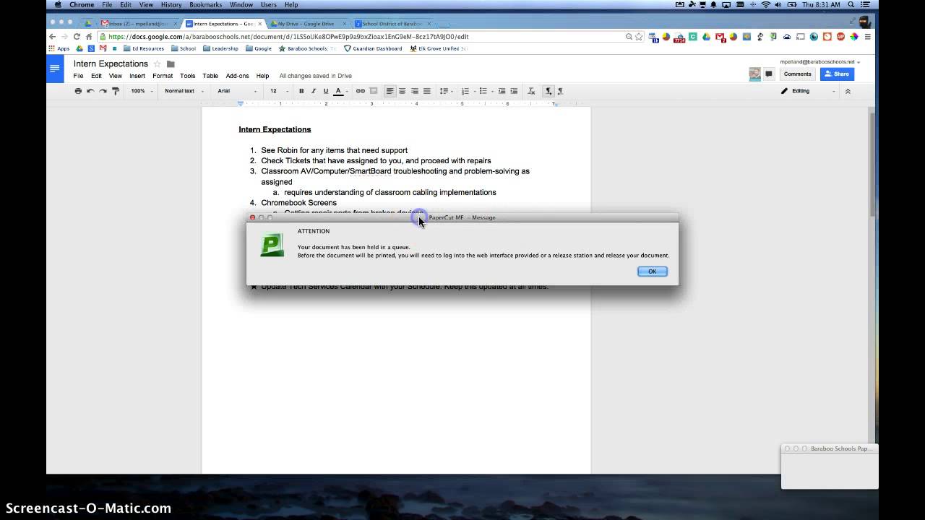Open the Chrome hamburger menu
925x520 pixels.
(867, 37)
